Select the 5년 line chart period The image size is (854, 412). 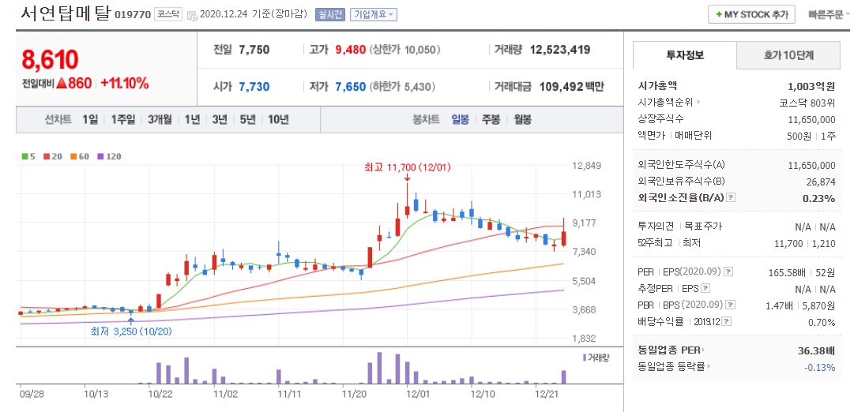247,120
